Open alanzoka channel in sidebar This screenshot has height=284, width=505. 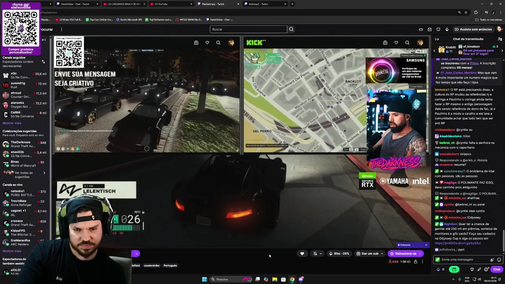24,105
